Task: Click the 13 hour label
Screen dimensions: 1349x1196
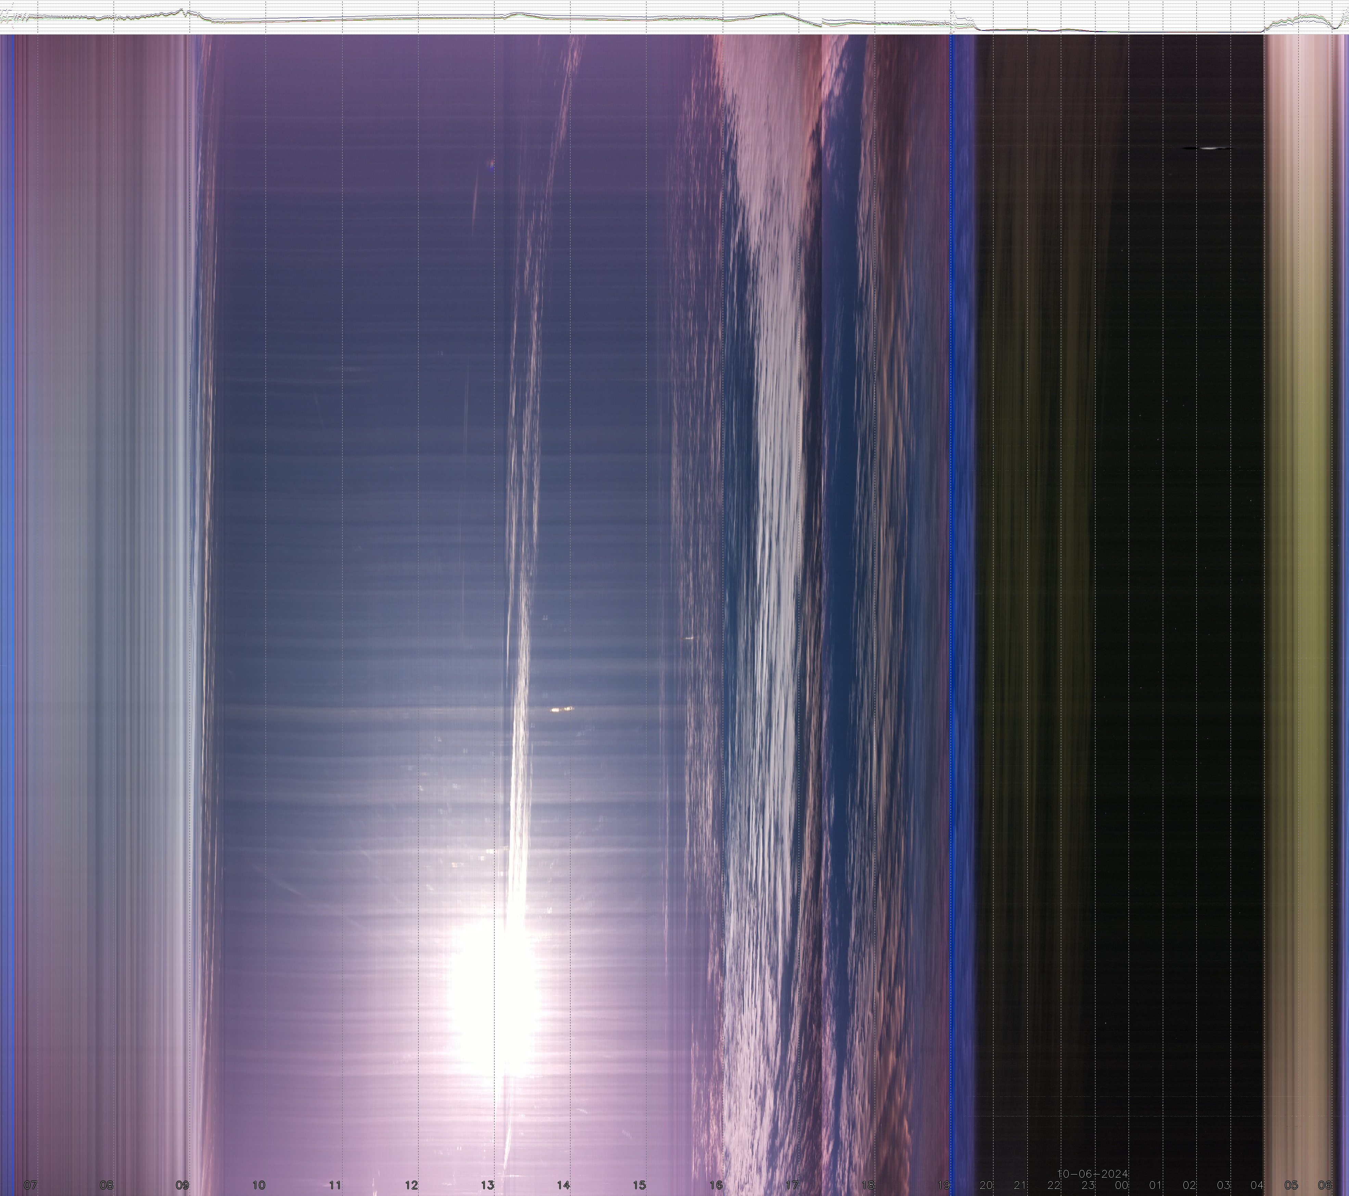Action: (x=487, y=1185)
